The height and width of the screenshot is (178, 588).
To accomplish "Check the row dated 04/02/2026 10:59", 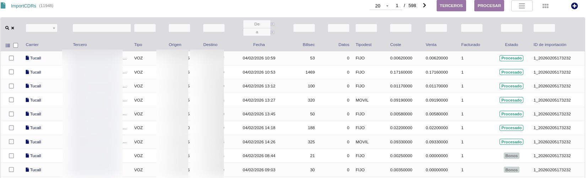I will [11, 58].
